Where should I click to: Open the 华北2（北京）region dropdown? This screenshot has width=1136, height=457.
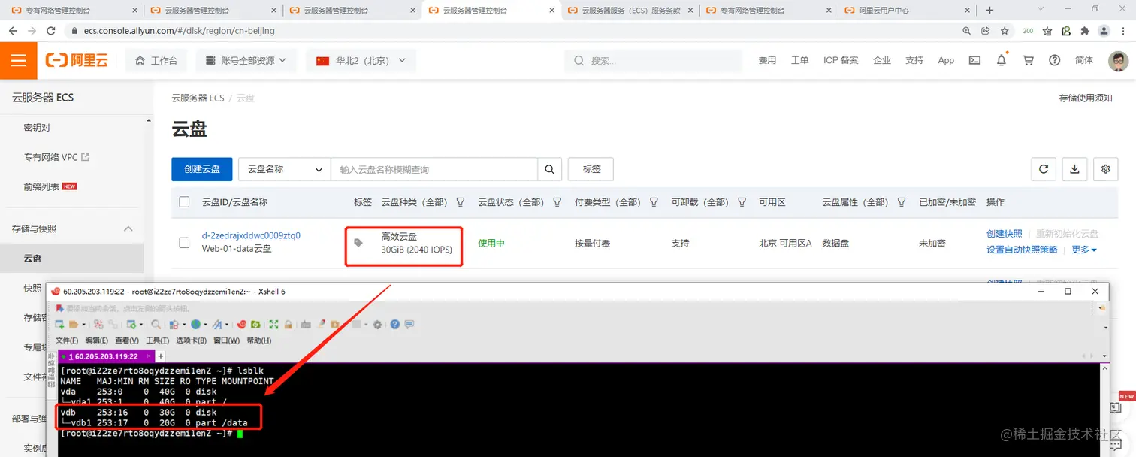[361, 61]
